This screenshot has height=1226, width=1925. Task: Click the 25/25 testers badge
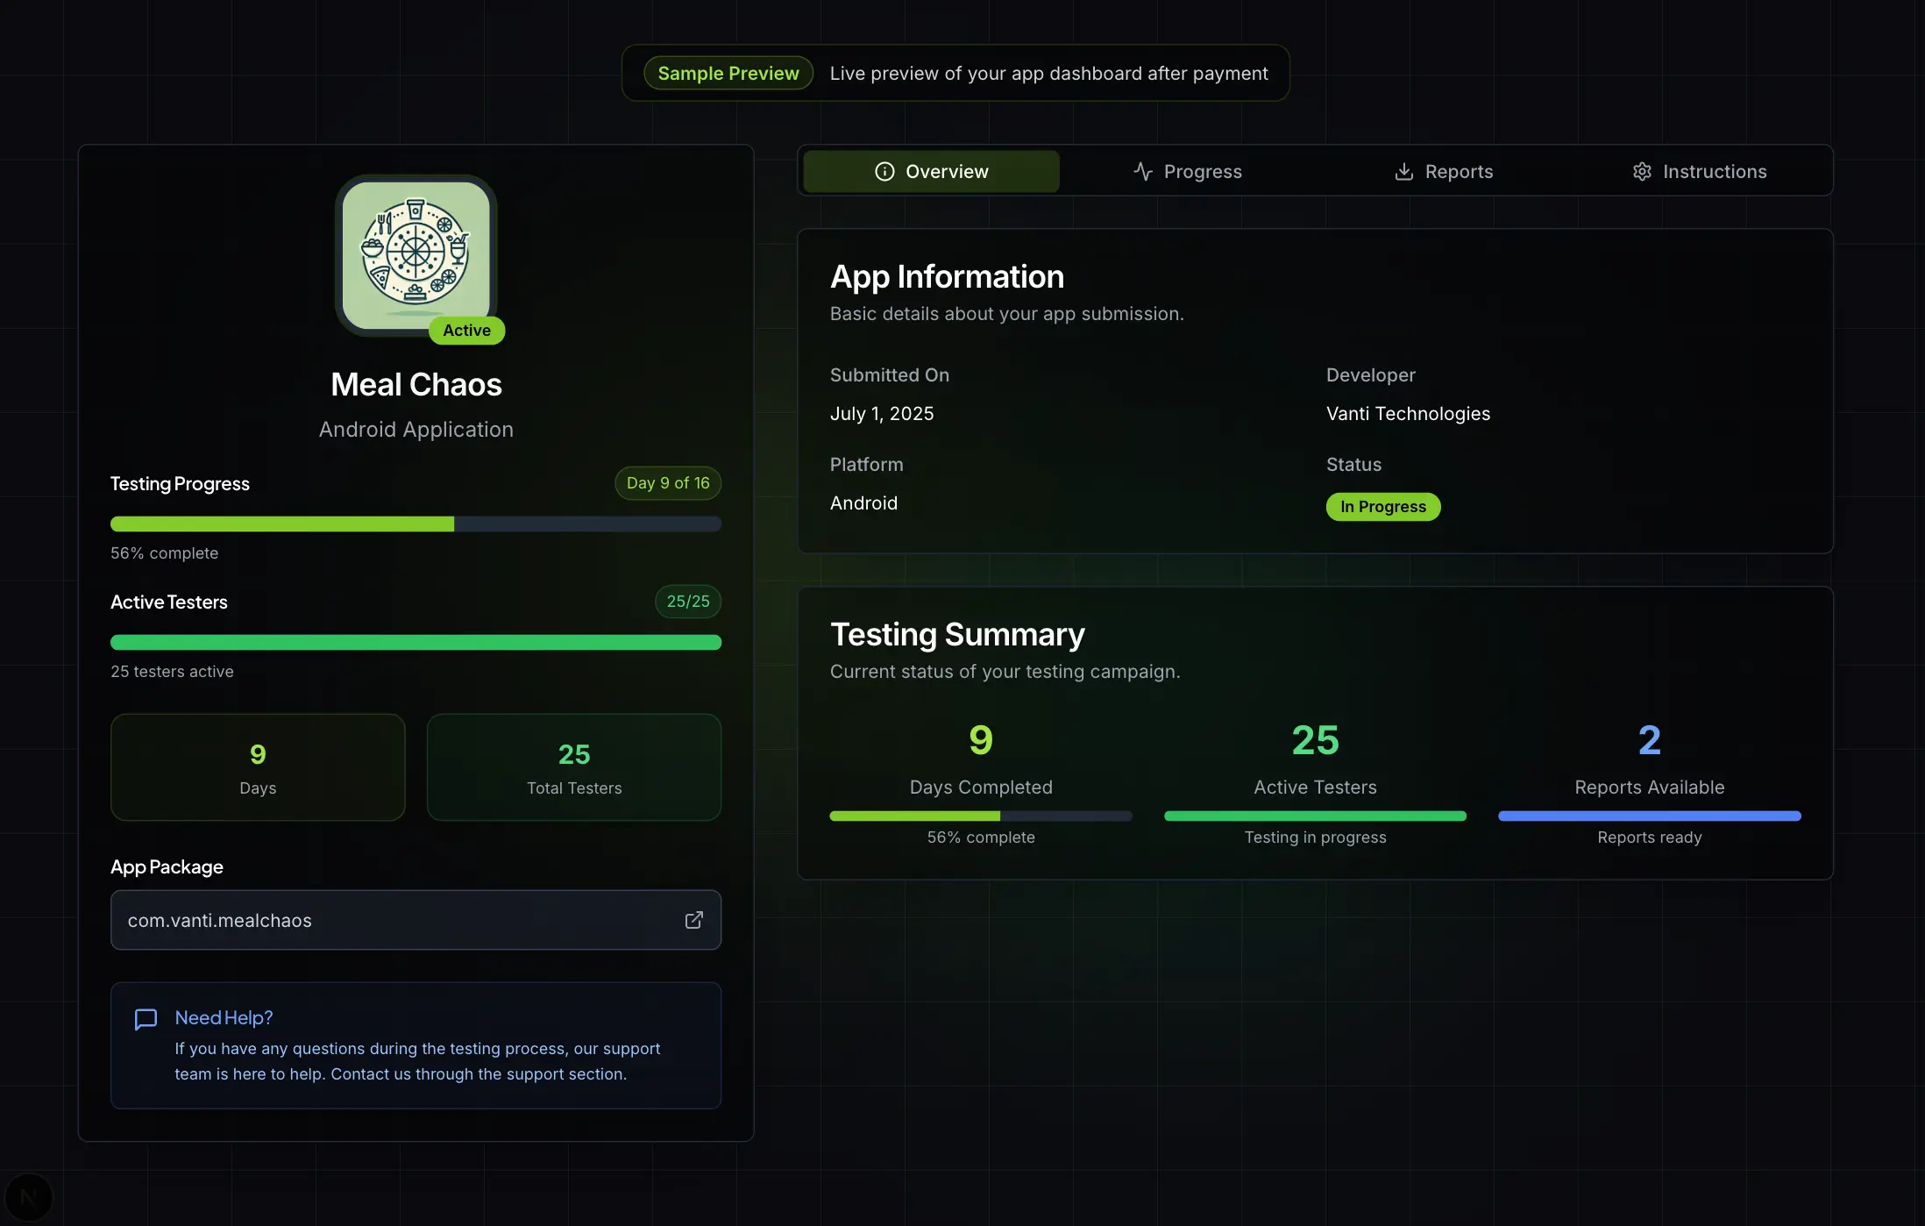tap(688, 602)
